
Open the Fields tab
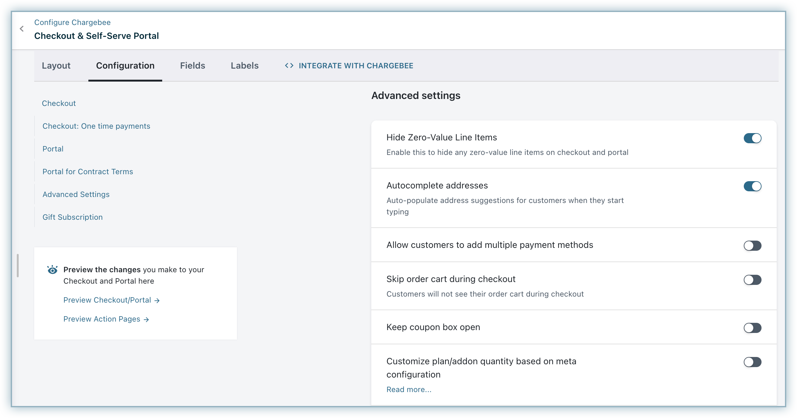193,65
